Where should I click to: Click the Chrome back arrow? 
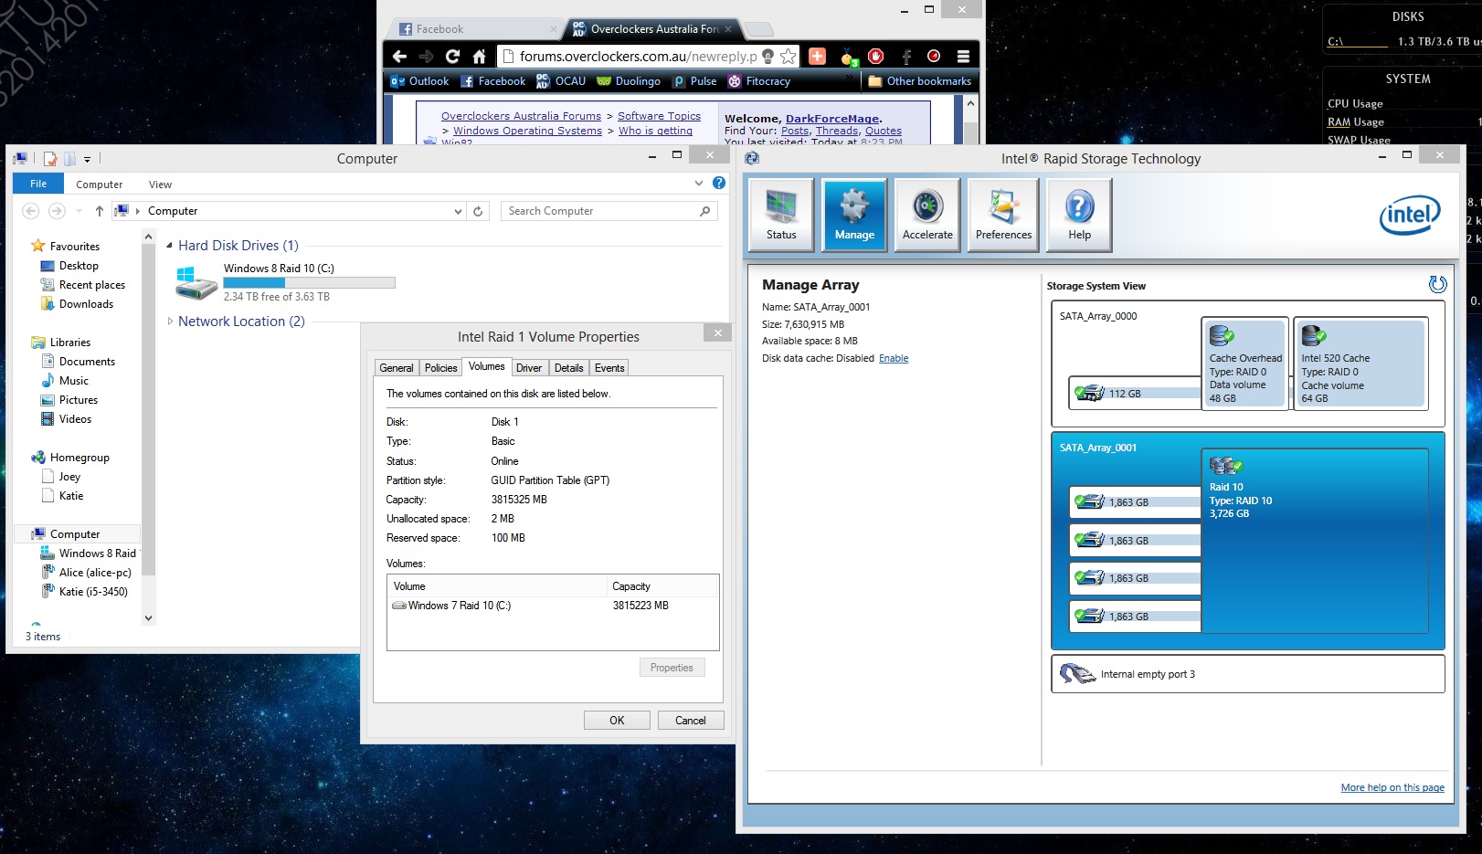[x=399, y=57]
